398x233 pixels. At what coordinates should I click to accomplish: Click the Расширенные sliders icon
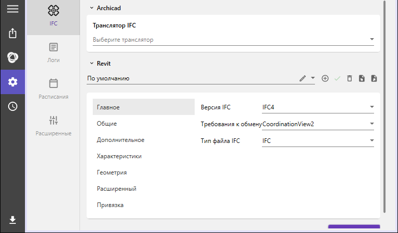pos(54,120)
